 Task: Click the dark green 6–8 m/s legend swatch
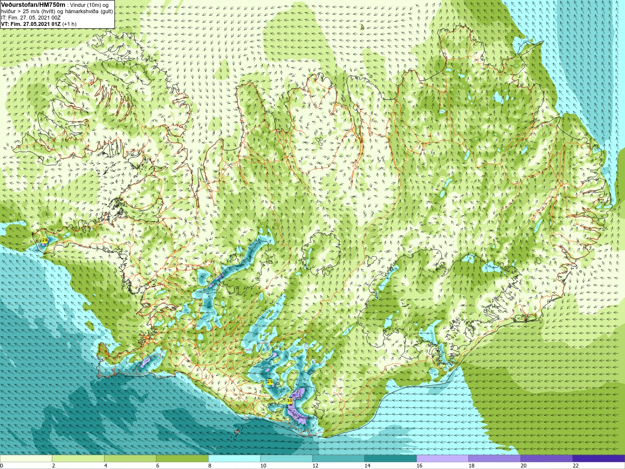coord(182,459)
